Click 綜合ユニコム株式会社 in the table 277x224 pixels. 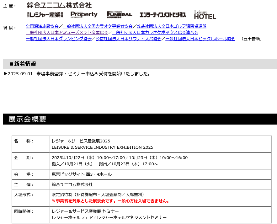72,184
